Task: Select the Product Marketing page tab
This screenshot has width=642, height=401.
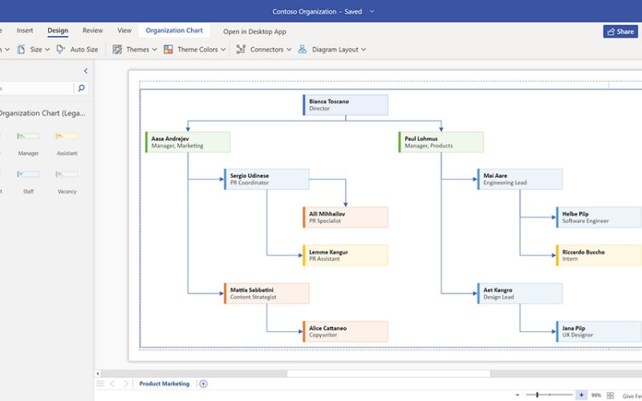Action: tap(165, 384)
